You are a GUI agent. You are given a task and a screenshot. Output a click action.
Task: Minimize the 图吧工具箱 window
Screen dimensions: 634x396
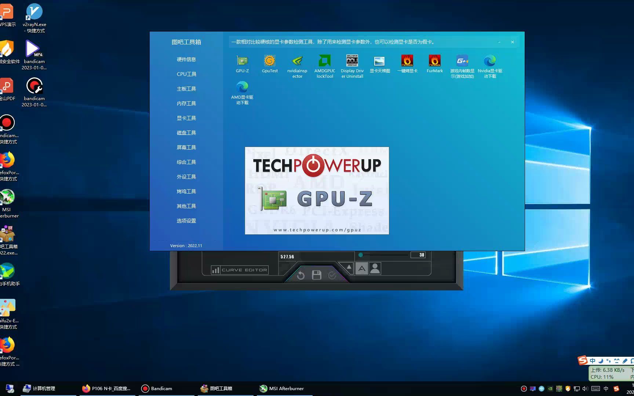[x=499, y=42]
